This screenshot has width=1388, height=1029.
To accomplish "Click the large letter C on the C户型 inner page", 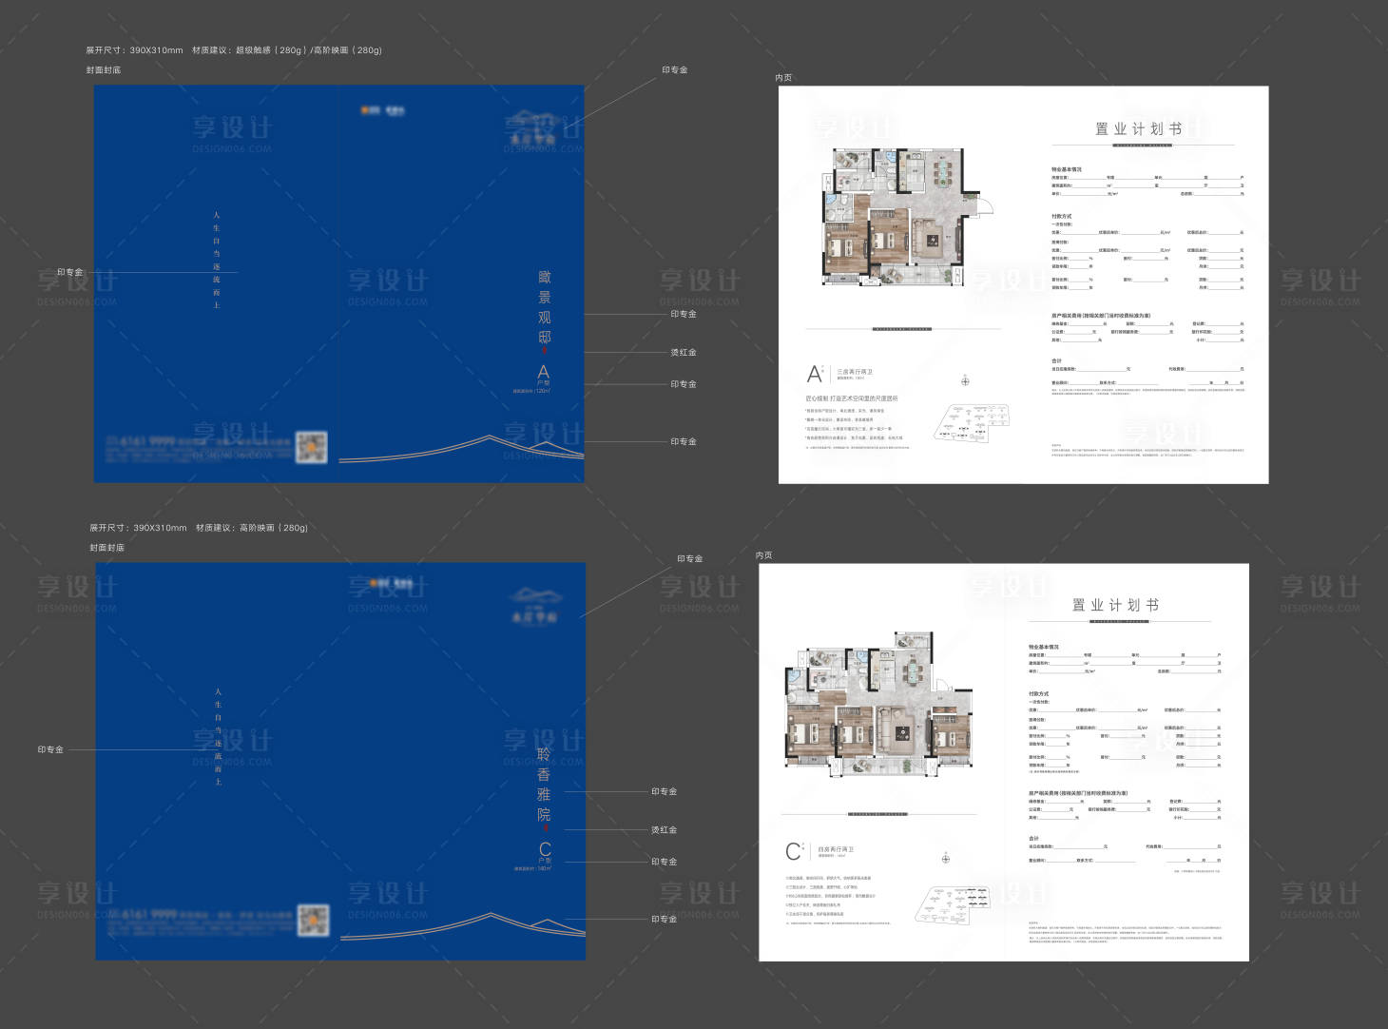I will (794, 851).
